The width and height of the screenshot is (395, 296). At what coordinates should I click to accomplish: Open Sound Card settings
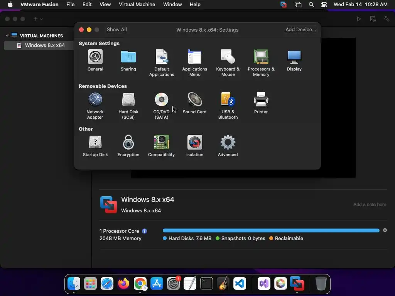[x=194, y=103]
